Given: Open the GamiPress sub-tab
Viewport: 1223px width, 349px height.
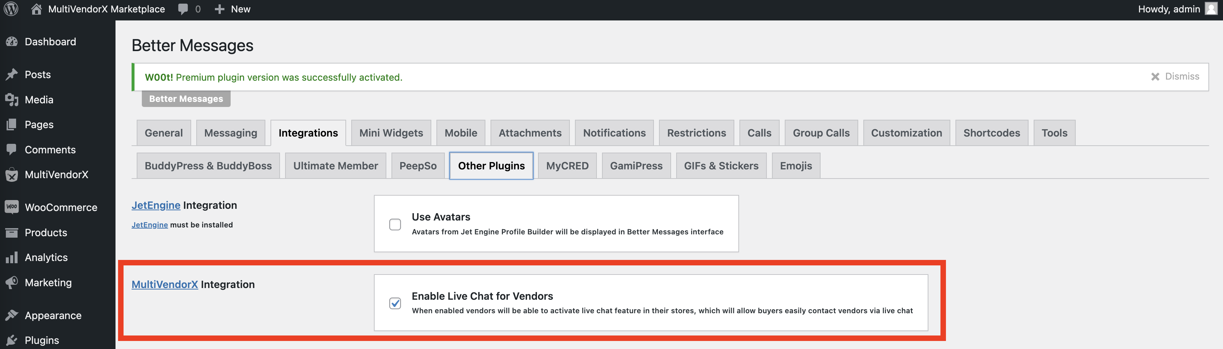Looking at the screenshot, I should [x=636, y=165].
